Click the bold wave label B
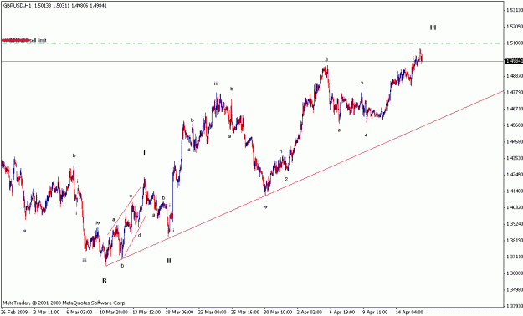523x316 pixels. (105, 281)
